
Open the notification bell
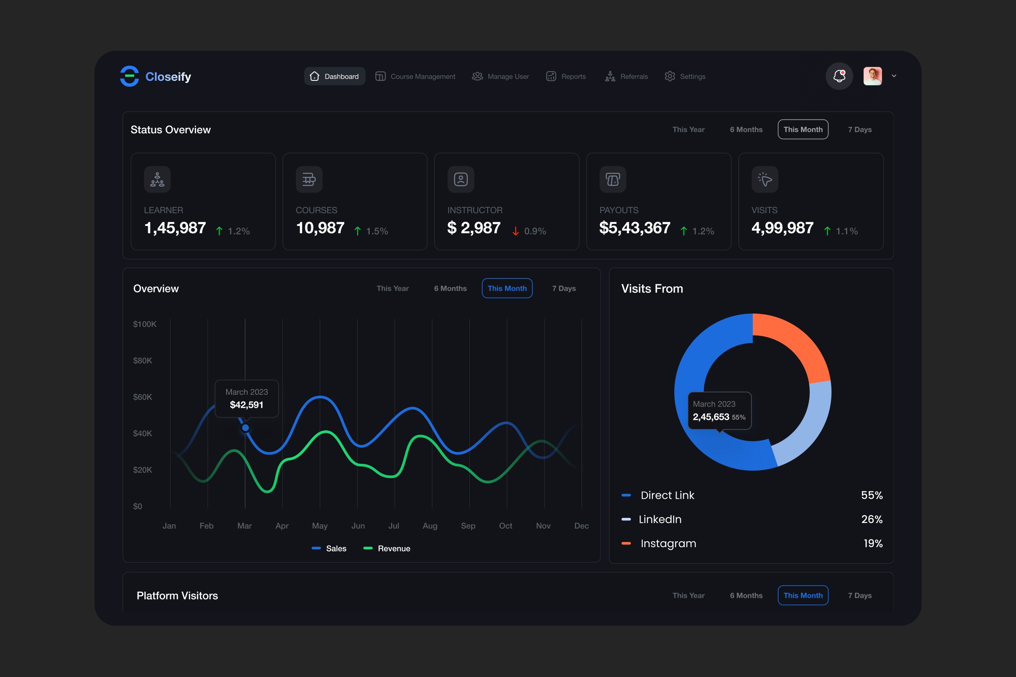(839, 77)
